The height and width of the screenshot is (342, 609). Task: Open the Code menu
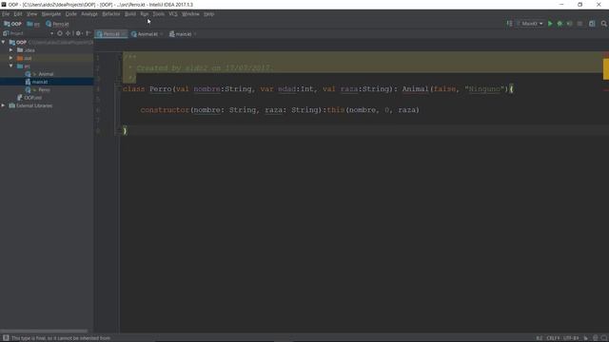point(70,14)
